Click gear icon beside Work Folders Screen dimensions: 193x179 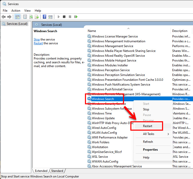pos(89,142)
